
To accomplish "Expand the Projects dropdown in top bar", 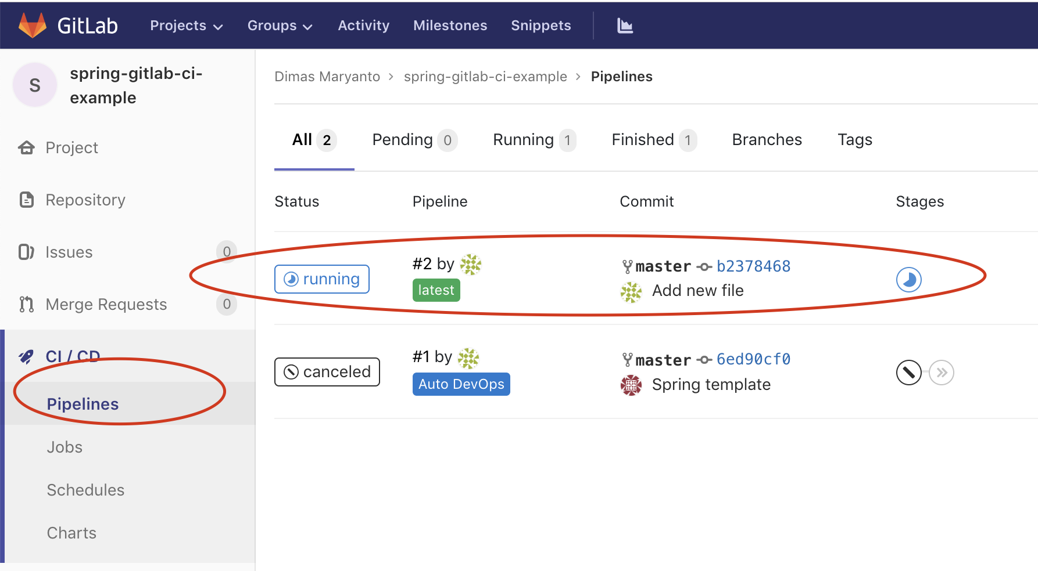I will click(187, 26).
